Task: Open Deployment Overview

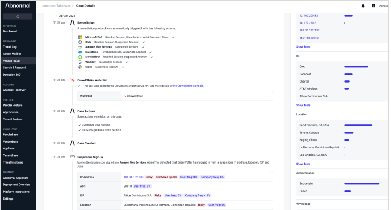Action: click(x=17, y=184)
